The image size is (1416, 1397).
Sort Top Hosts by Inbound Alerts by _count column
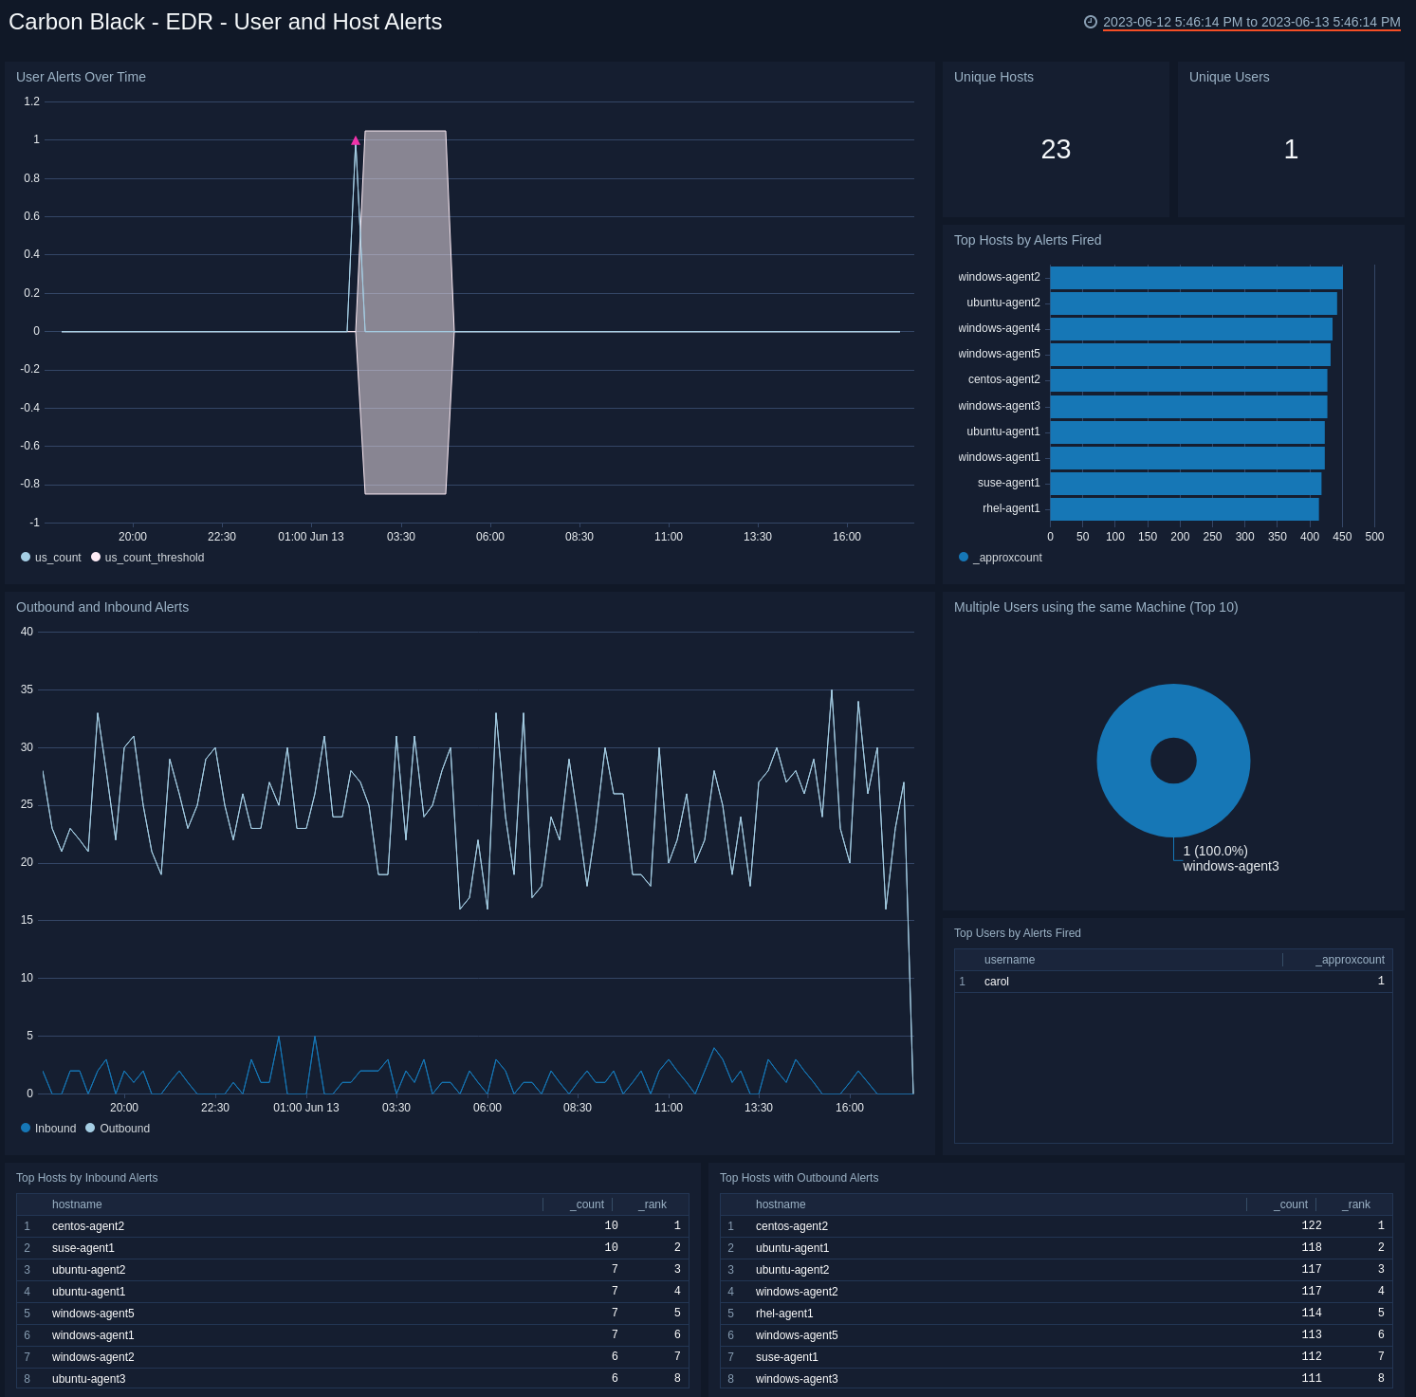[585, 1204]
